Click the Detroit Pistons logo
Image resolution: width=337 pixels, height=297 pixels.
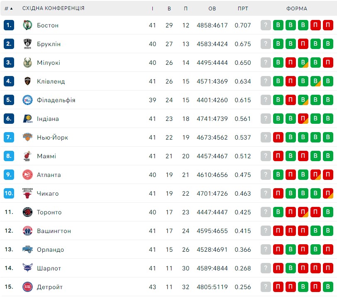click(x=27, y=287)
